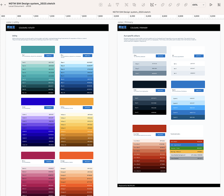Start the prototype Preview play button
Image resolution: width=224 pixels, height=196 pixels.
click(211, 5)
